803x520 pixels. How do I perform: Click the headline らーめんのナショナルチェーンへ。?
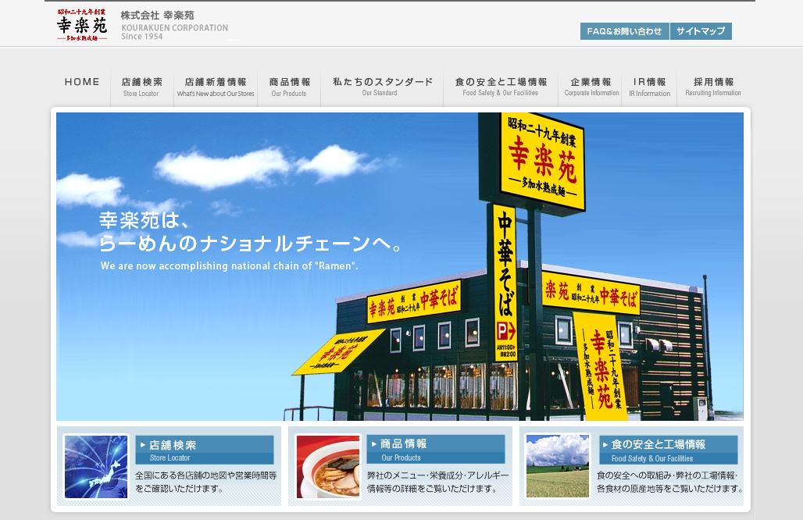(251, 244)
